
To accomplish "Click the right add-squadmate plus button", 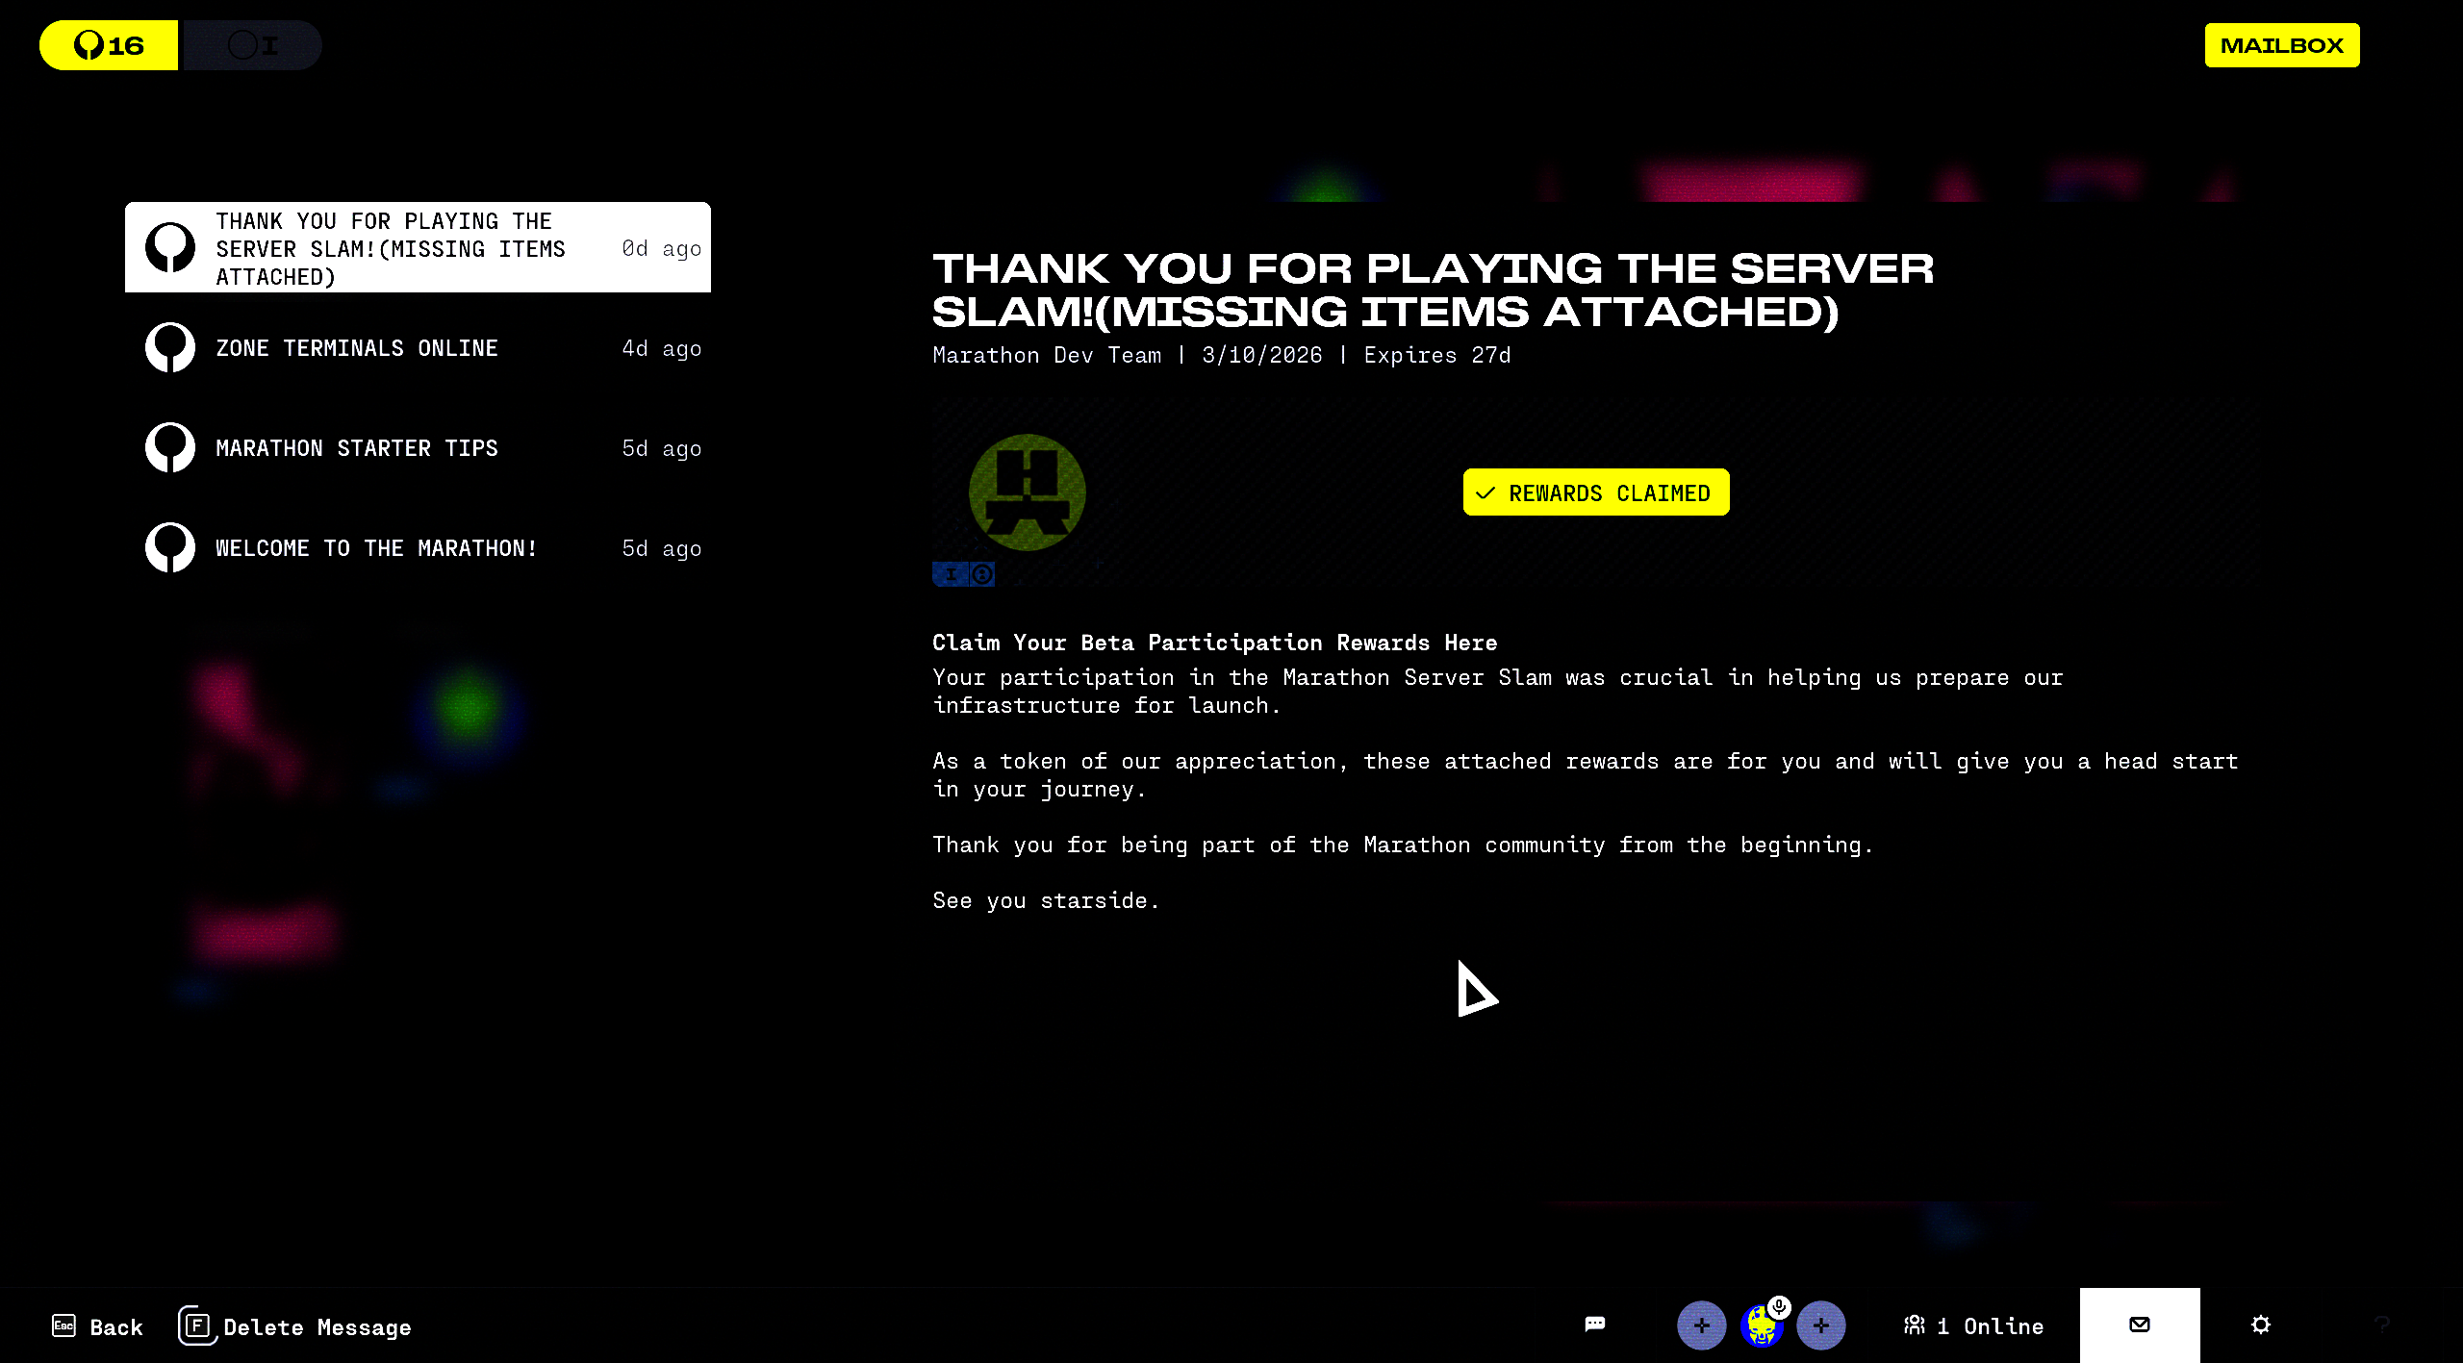I will 1820,1325.
